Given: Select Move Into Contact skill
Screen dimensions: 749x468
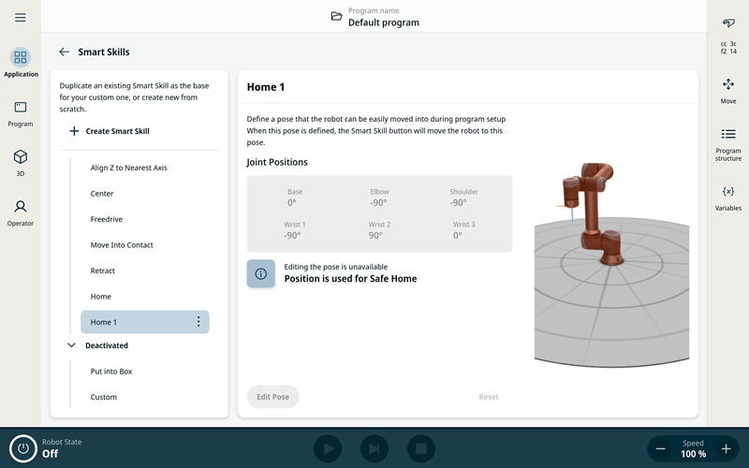Looking at the screenshot, I should pyautogui.click(x=122, y=245).
